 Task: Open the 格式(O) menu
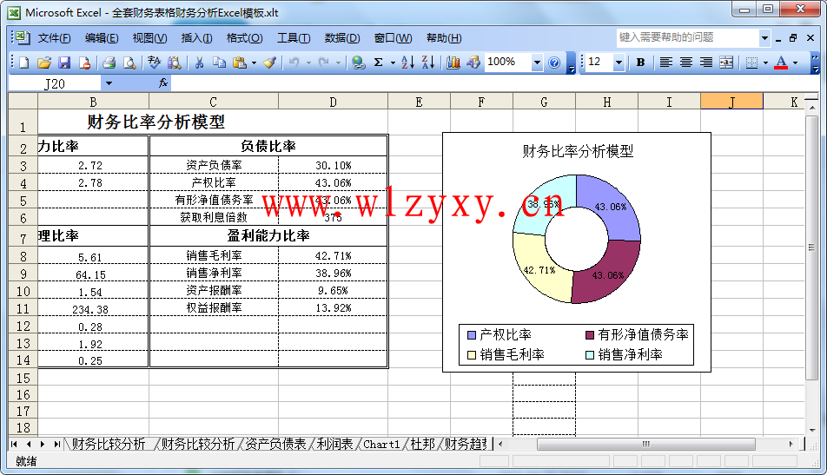coord(244,38)
